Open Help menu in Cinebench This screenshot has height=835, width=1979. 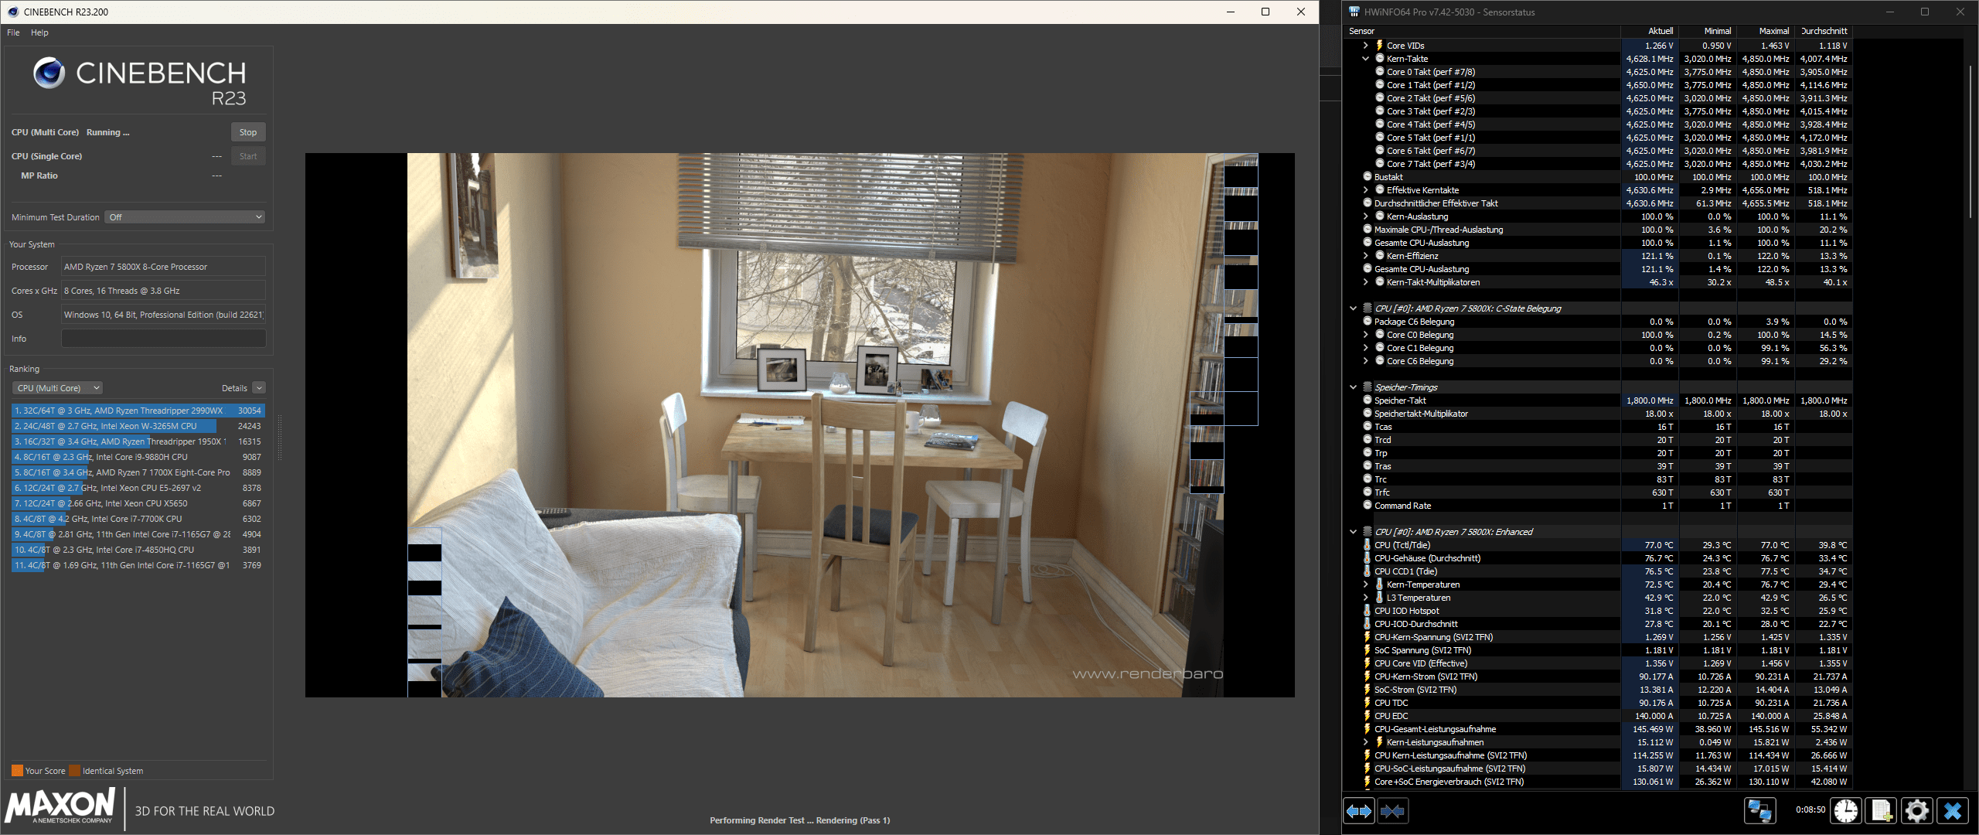39,32
